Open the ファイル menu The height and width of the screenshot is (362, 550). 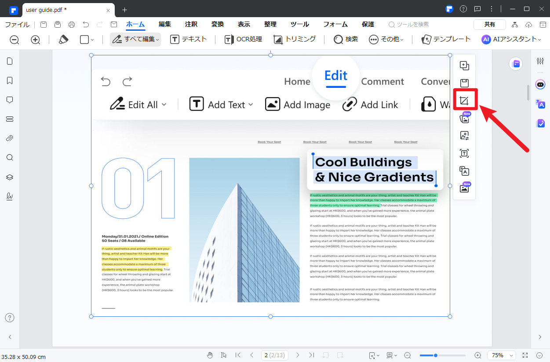[17, 25]
